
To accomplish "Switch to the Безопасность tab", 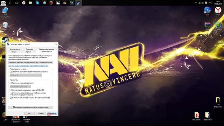I will (15, 49).
